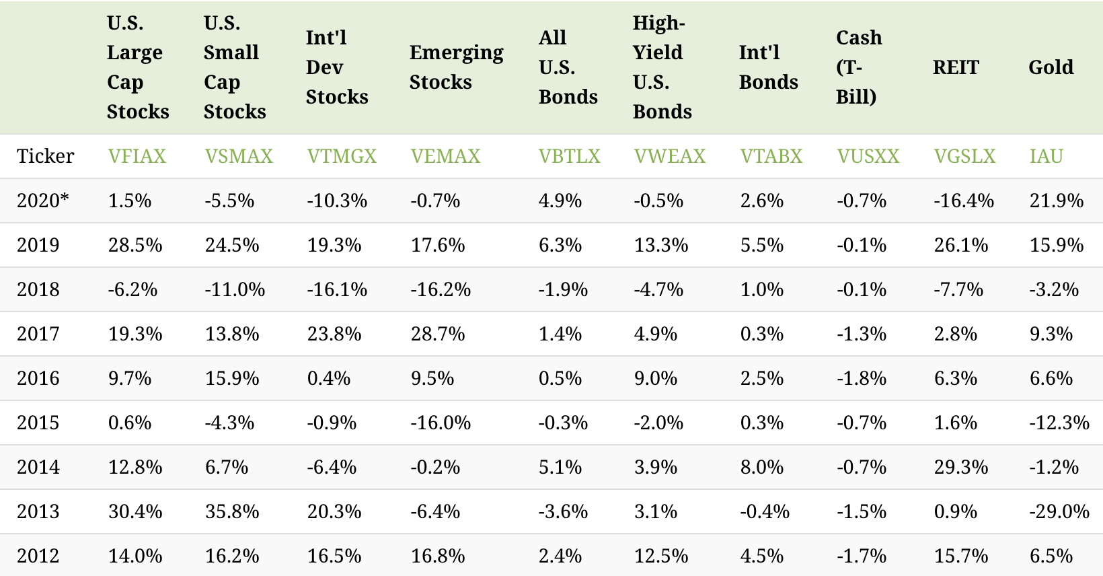1103x576 pixels.
Task: Open the VBTLX ticker link
Action: 569,156
